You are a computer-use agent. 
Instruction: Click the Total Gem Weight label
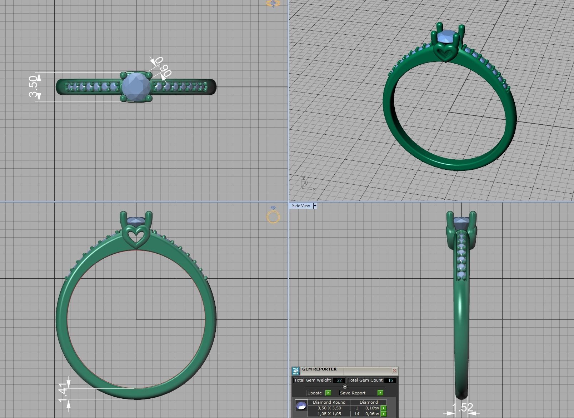pos(313,380)
